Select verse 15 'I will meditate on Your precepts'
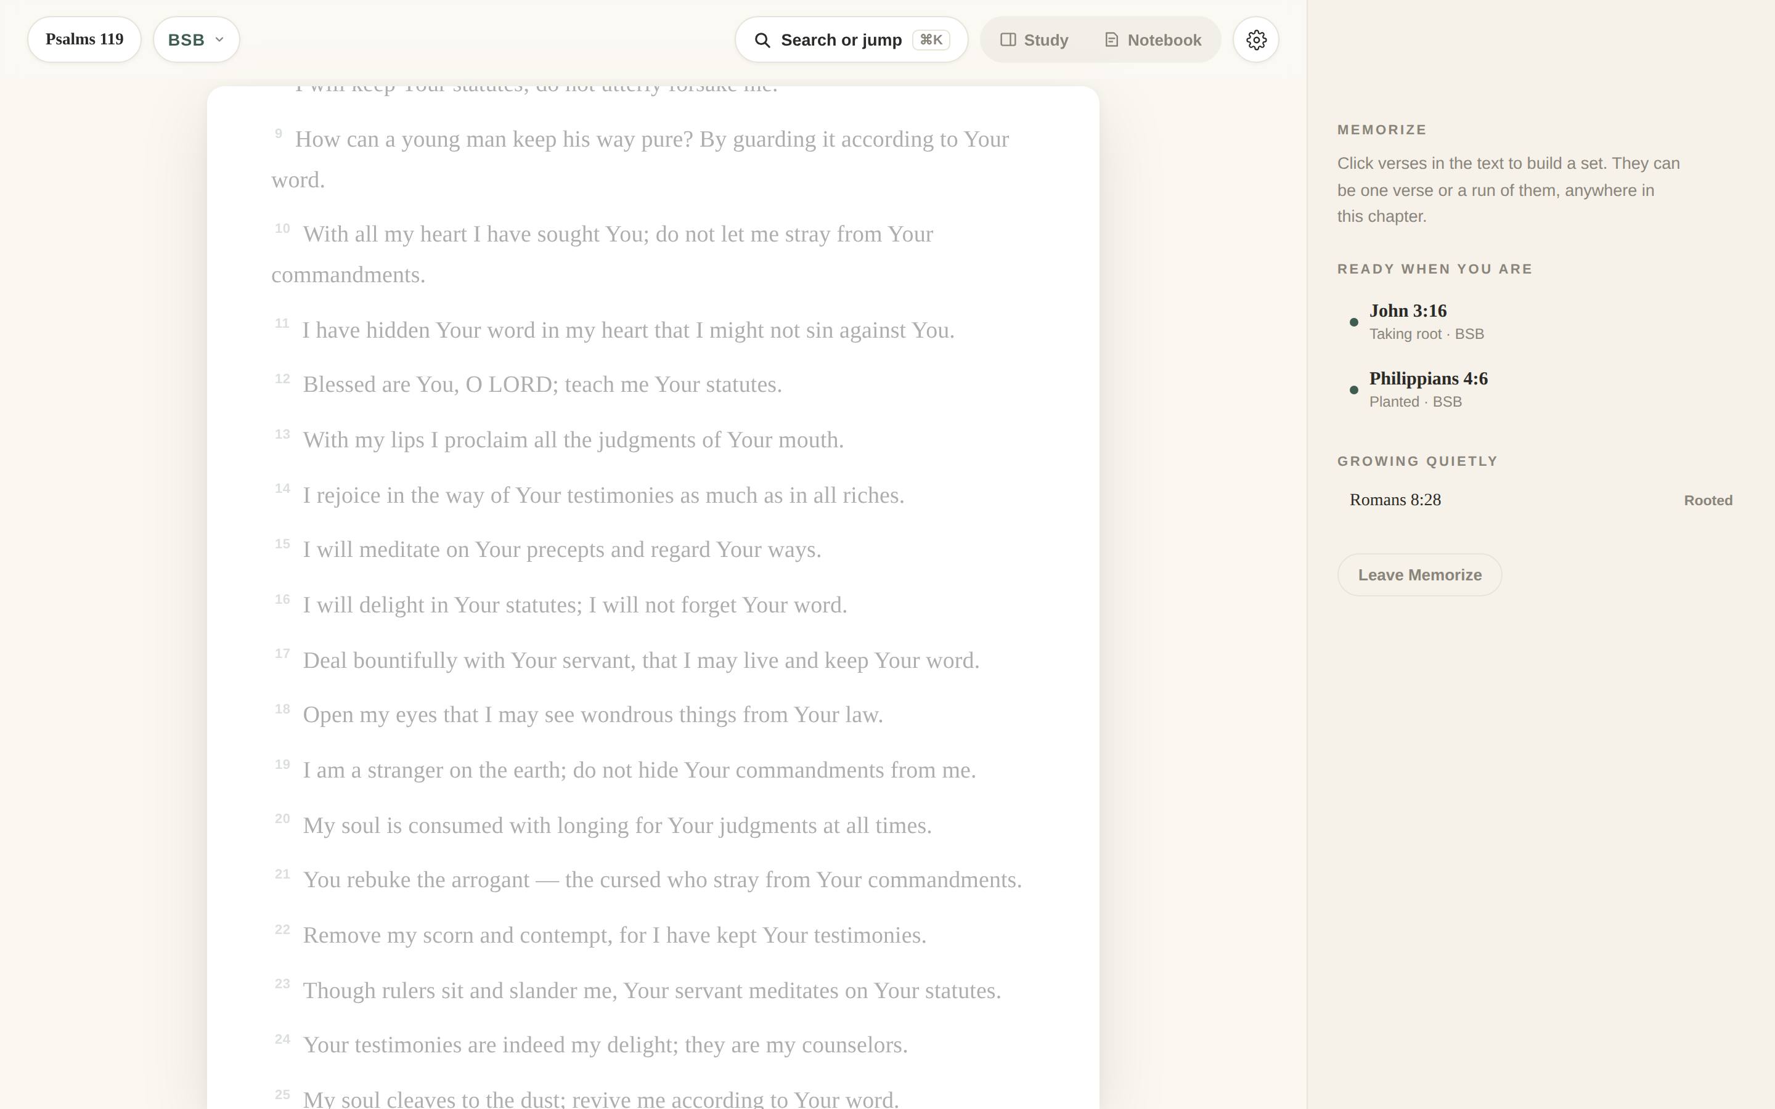The height and width of the screenshot is (1109, 1775). pos(547,550)
